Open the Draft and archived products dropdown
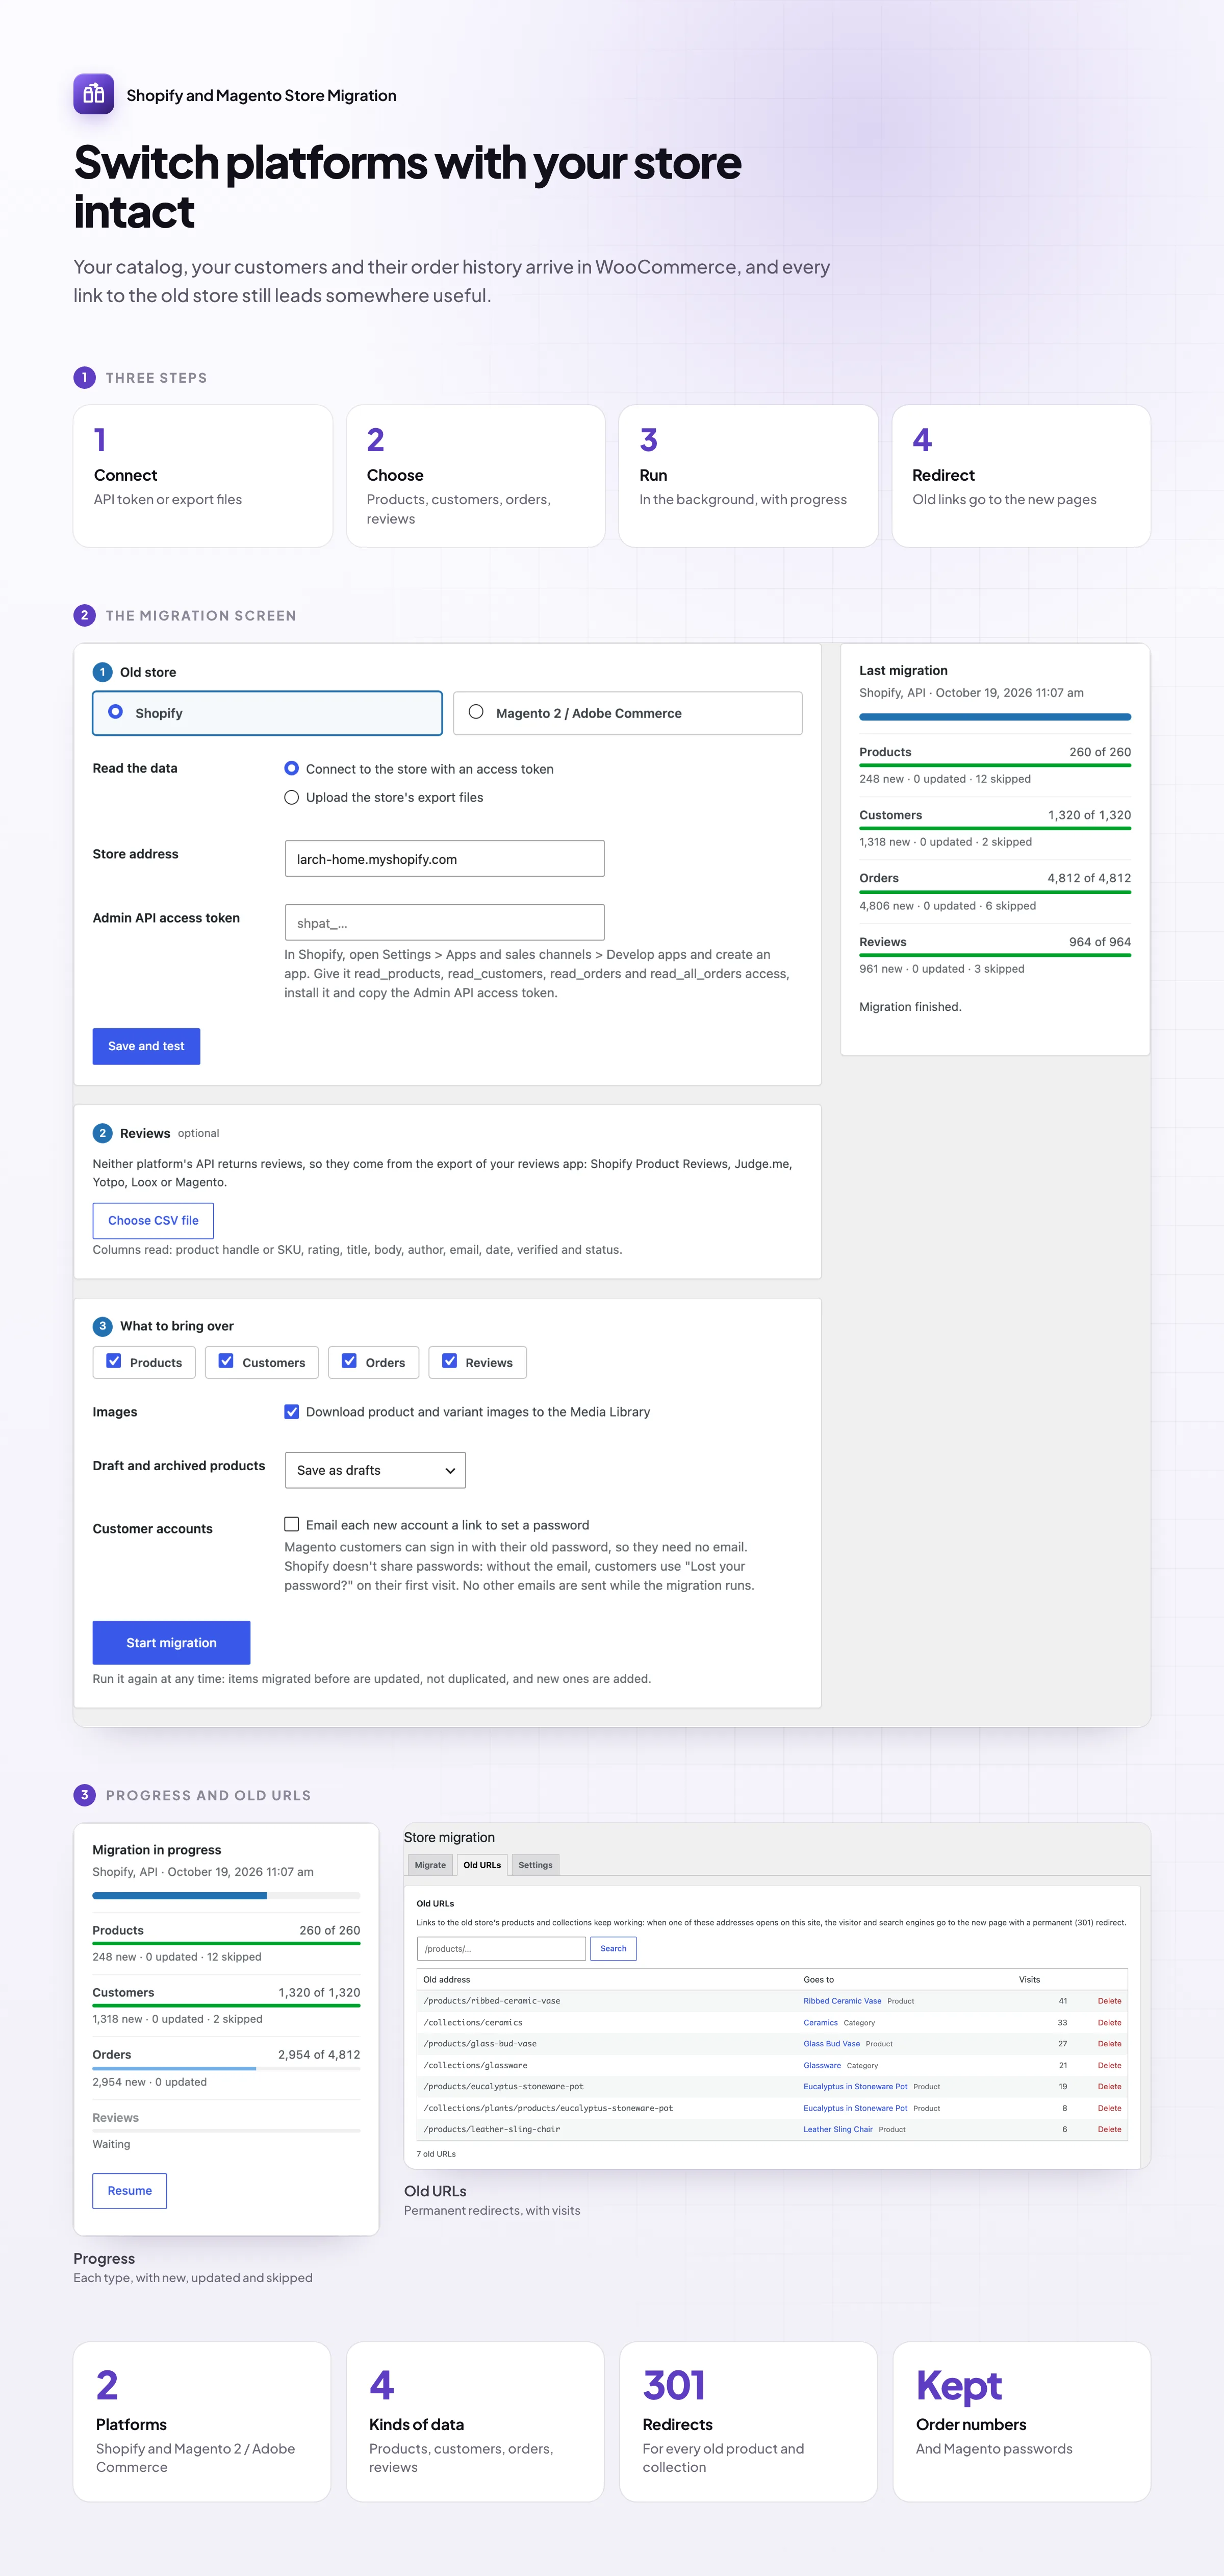Image resolution: width=1224 pixels, height=2576 pixels. pyautogui.click(x=375, y=1470)
